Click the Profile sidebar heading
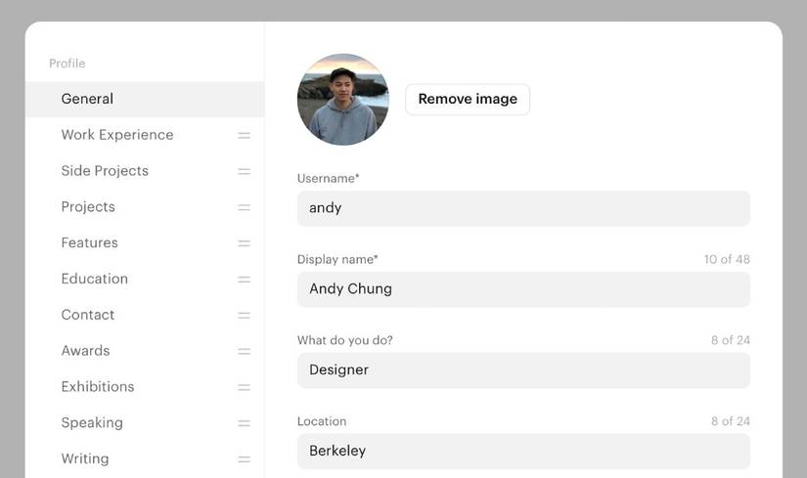 (x=67, y=64)
